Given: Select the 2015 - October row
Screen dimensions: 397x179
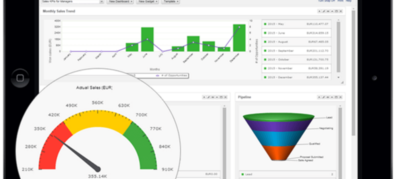Looking at the screenshot, I should (x=296, y=59).
